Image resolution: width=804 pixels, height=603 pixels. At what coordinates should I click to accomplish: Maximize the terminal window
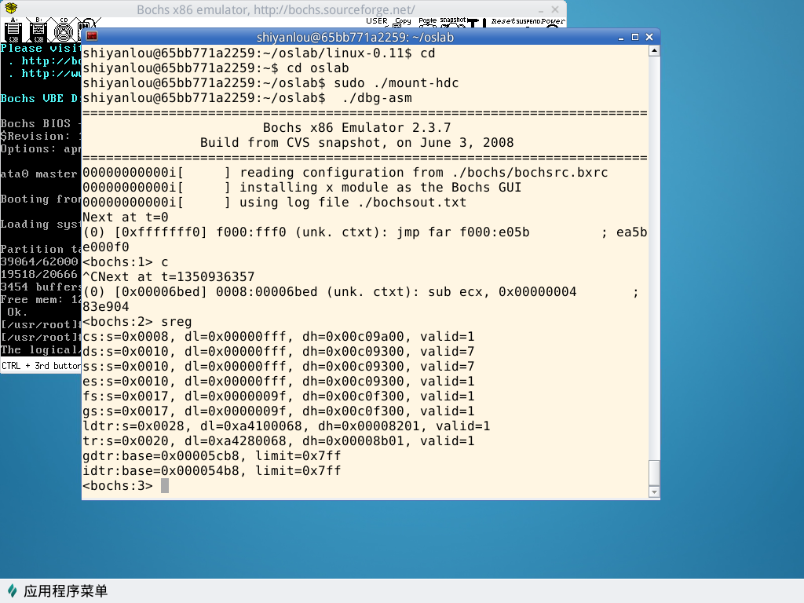pos(636,37)
